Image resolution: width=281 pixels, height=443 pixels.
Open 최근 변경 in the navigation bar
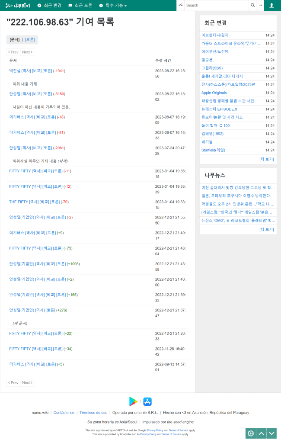click(x=49, y=5)
